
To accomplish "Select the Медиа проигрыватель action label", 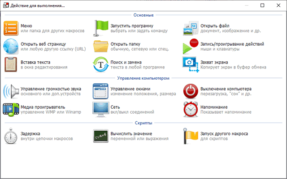I will click(43, 107).
